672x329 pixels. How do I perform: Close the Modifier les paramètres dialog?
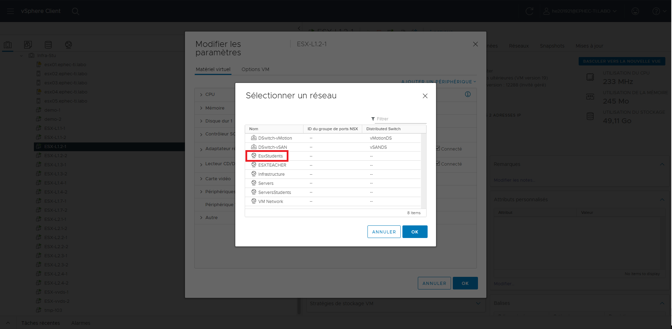pyautogui.click(x=476, y=44)
